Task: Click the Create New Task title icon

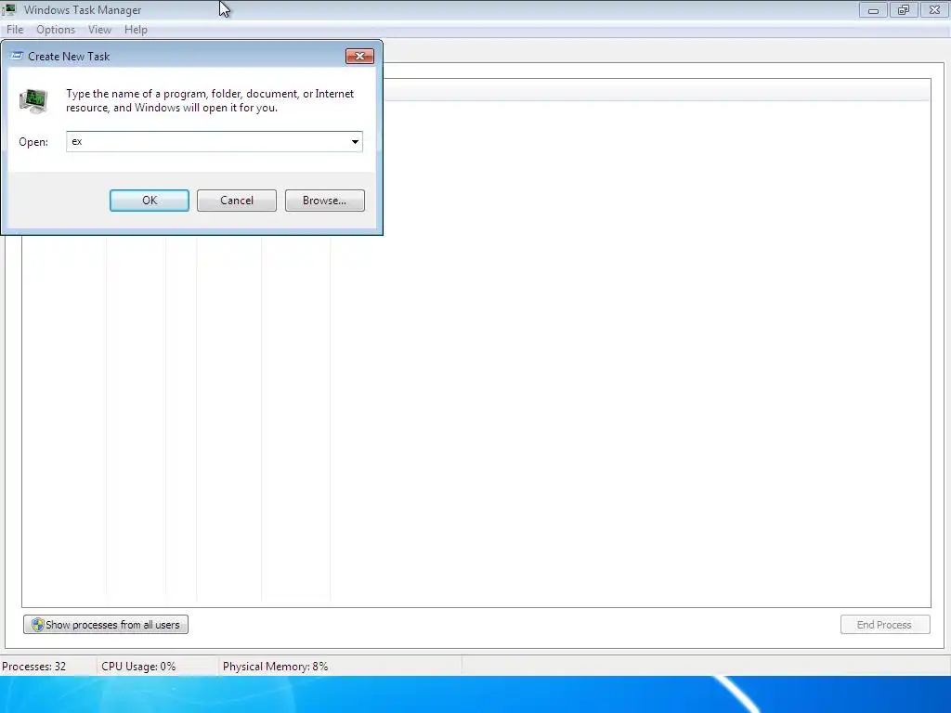Action: (17, 57)
